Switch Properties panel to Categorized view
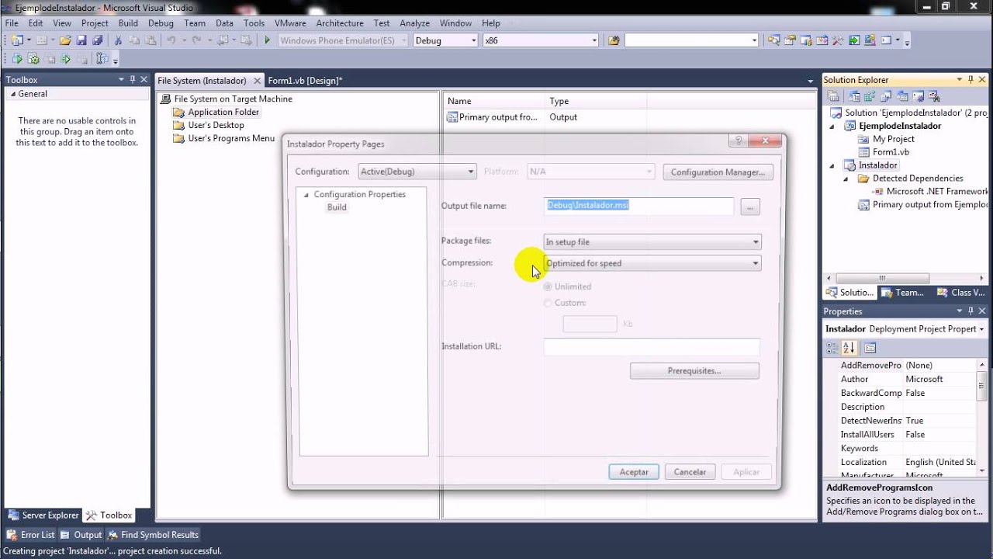 [x=832, y=348]
